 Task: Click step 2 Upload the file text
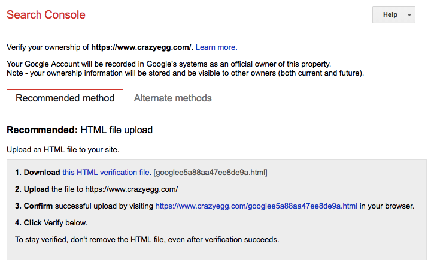(x=96, y=189)
